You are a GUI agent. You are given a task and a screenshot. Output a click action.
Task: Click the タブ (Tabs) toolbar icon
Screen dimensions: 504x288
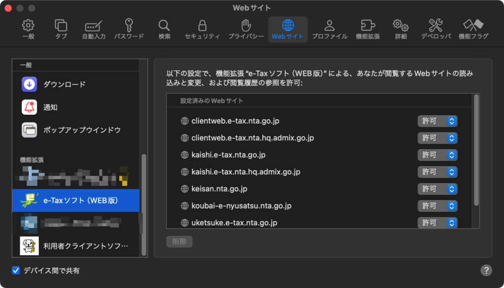61,29
